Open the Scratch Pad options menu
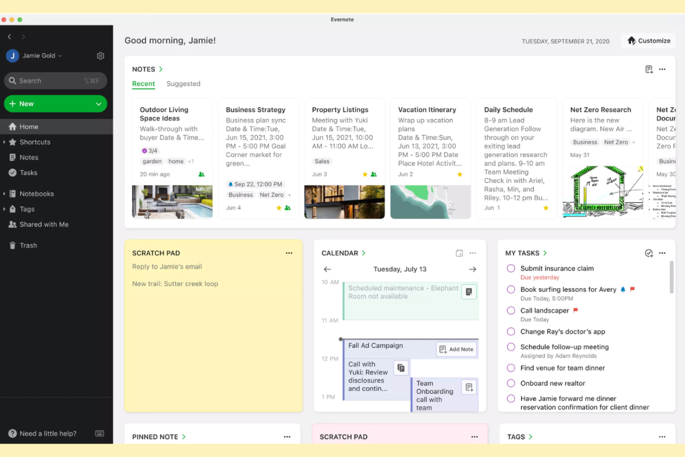This screenshot has width=685, height=457. tap(289, 253)
